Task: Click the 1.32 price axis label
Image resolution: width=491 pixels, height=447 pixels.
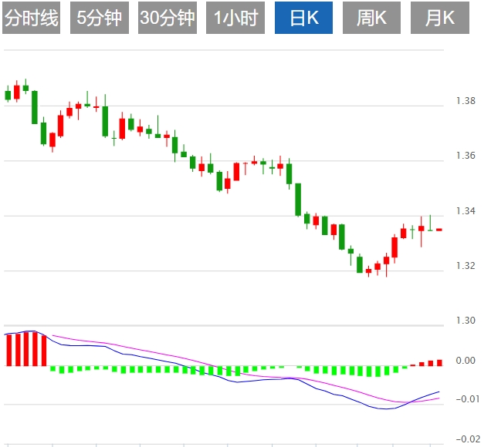Action: tap(466, 267)
